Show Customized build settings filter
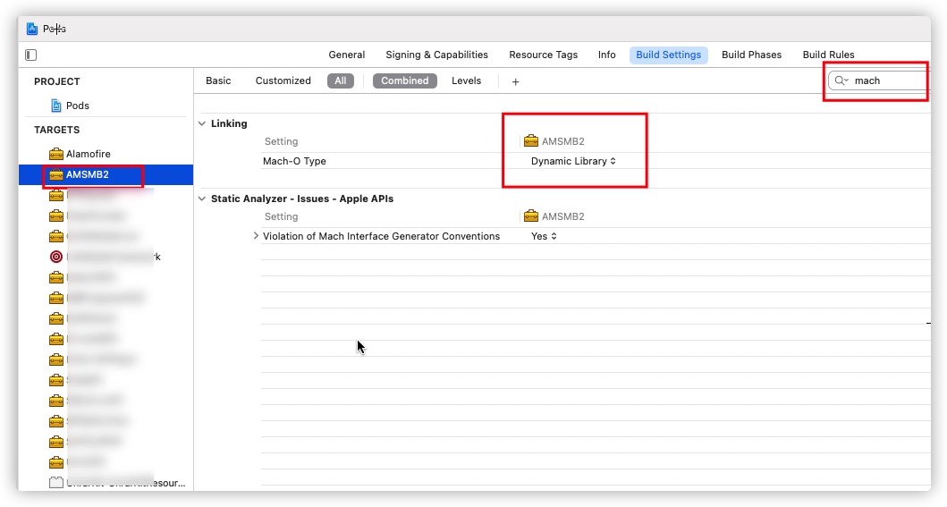The width and height of the screenshot is (947, 507). [x=283, y=80]
